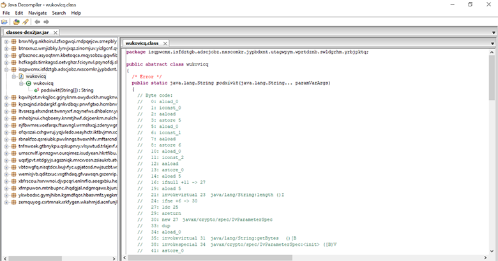Click the 'java/lang/String:getBytes' bytecode line

tap(217, 238)
